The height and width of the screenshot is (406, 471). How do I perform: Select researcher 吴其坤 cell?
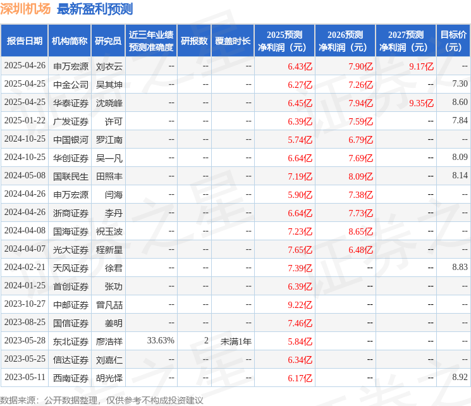[109, 85]
